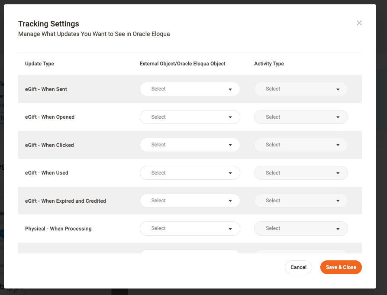This screenshot has width=387, height=295.
Task: Open Activity Type dropdown for eGift - When Opened
Action: 301,117
